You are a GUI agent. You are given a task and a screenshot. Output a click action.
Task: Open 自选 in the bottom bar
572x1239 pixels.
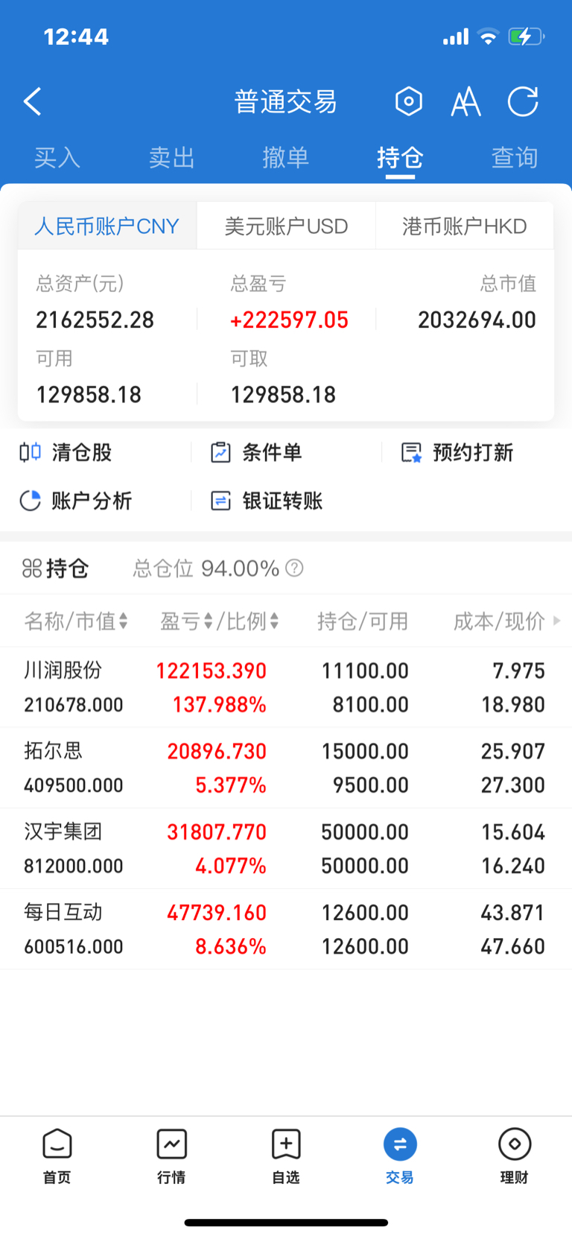[x=286, y=1156]
